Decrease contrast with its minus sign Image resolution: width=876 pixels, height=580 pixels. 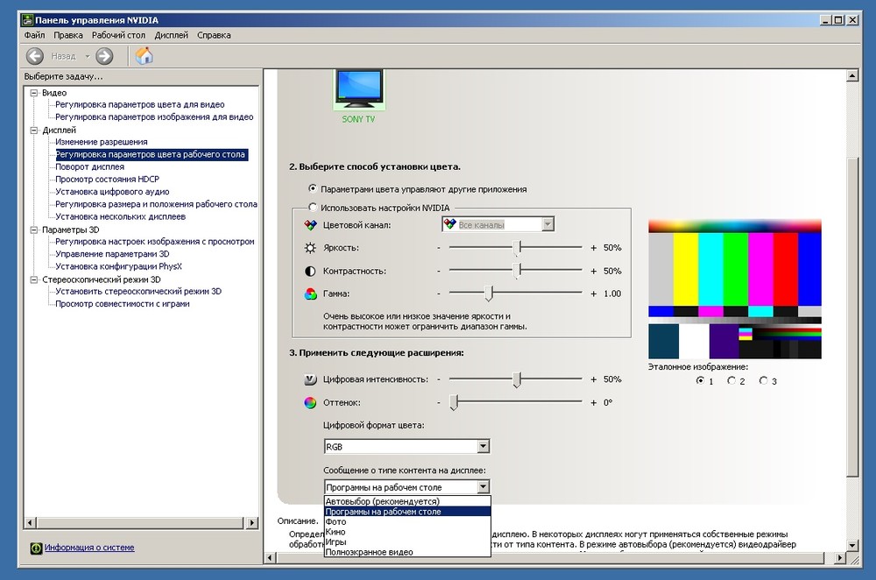click(439, 271)
